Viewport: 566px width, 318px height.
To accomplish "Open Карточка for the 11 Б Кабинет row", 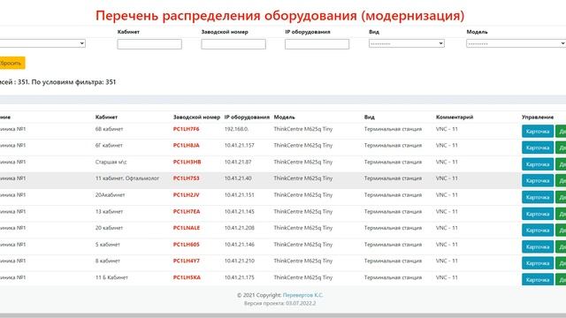I will click(538, 280).
